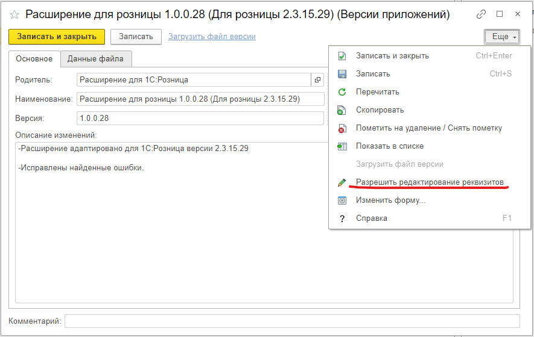Choose Разрешить редактирование реквизитов
The width and height of the screenshot is (534, 337).
(430, 182)
